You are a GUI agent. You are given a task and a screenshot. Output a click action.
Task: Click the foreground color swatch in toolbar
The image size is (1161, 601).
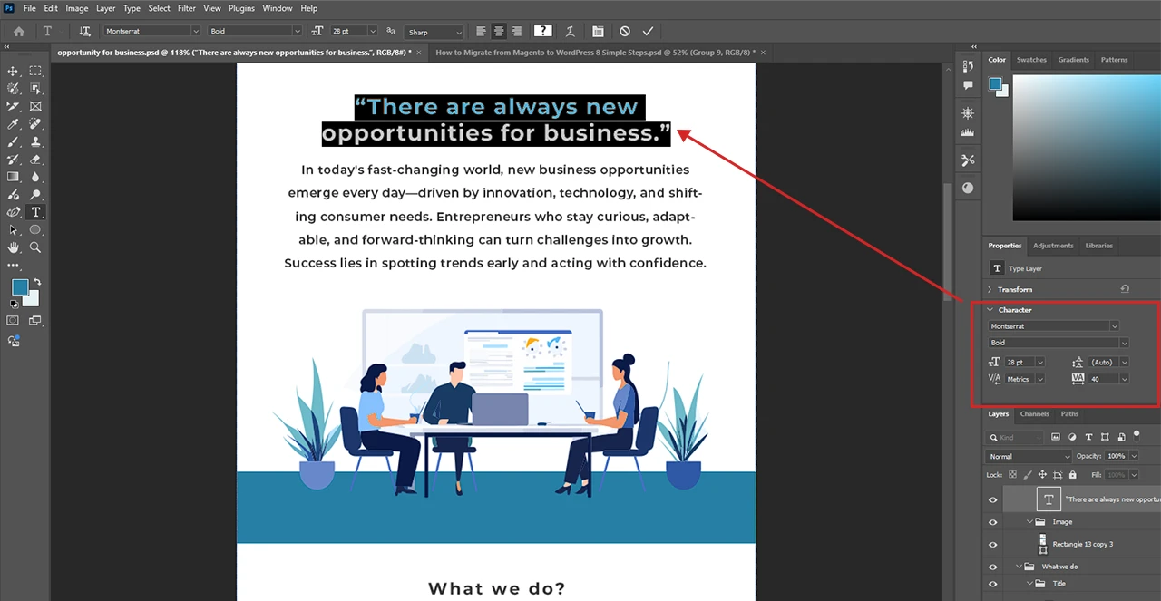tap(19, 287)
